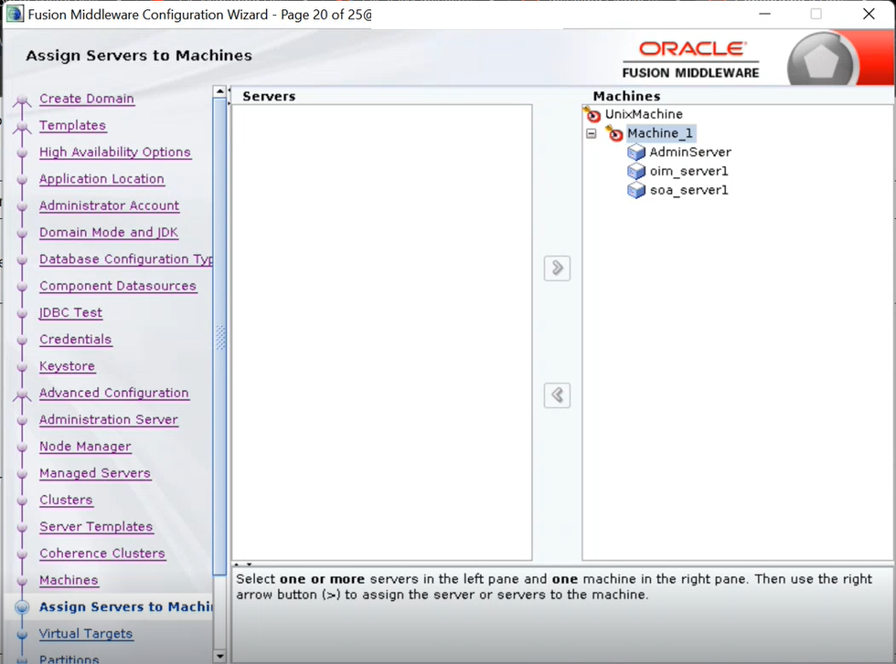Open the Keystore step
896x664 pixels.
[68, 366]
